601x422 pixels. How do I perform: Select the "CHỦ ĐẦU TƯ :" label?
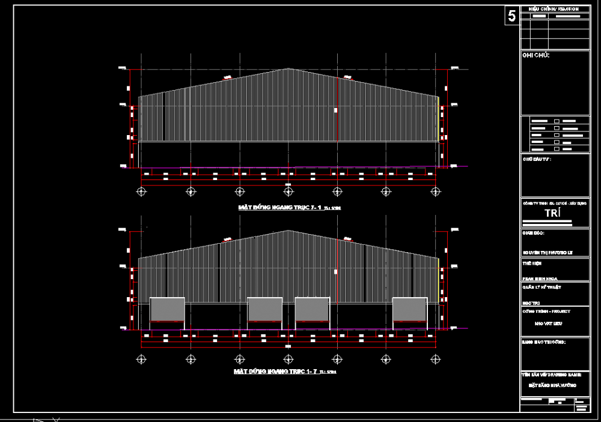[537, 159]
